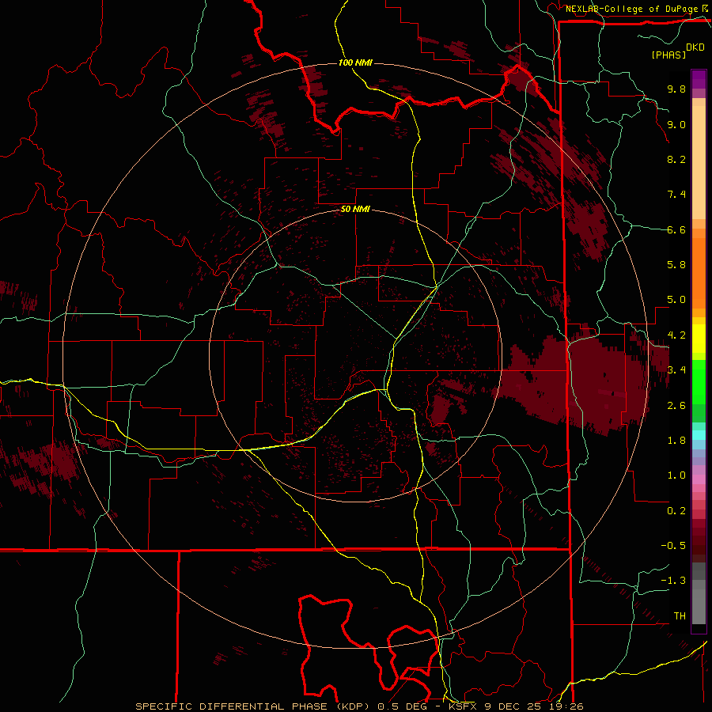Click the 100 NMI range ring label

coord(355,62)
